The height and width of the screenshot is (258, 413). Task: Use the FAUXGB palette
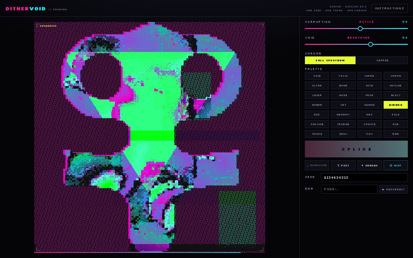pyautogui.click(x=317, y=124)
